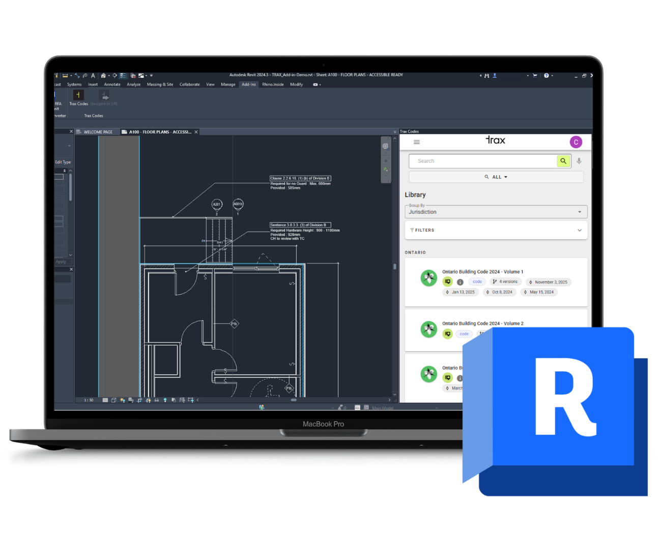Expand the FILTERS panel chevron
This screenshot has width=658, height=552.
tap(580, 230)
